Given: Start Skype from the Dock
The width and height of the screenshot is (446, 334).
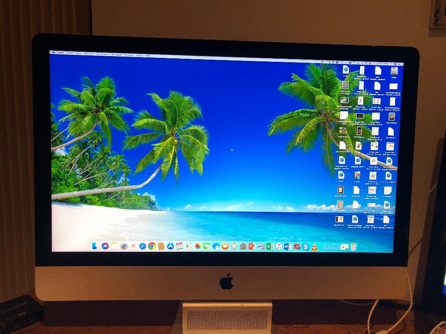Looking at the screenshot, I should click(x=305, y=247).
